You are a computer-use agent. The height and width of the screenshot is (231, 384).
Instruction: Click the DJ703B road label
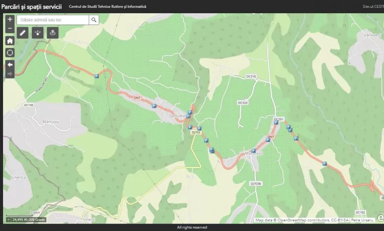click(x=256, y=183)
